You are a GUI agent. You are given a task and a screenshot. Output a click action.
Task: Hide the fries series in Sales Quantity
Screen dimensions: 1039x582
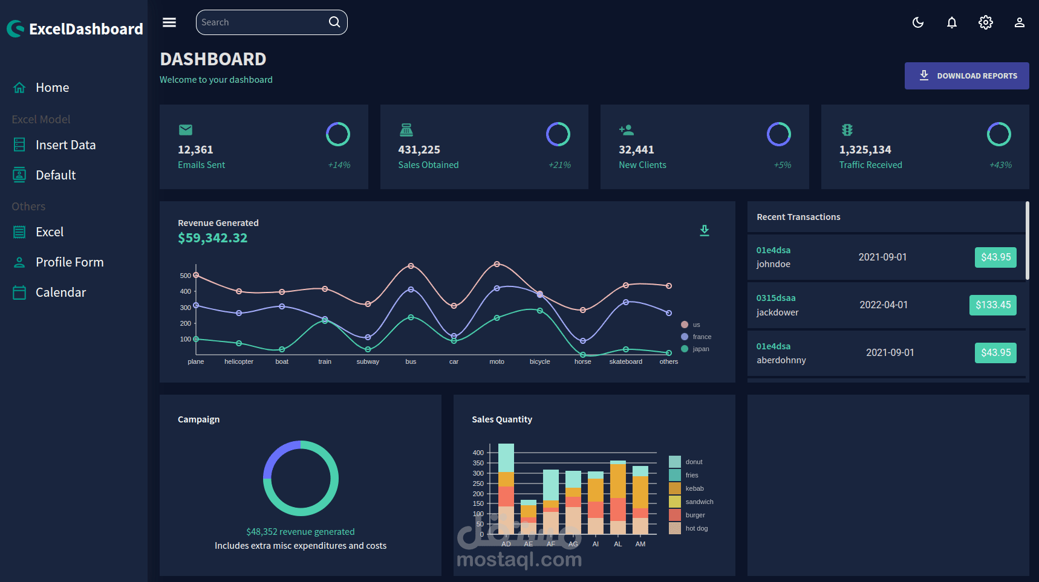click(691, 475)
